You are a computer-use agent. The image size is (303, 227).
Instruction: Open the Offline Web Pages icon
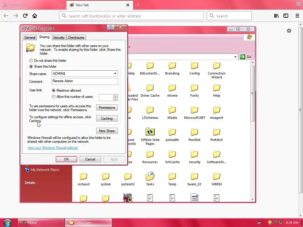[150, 137]
